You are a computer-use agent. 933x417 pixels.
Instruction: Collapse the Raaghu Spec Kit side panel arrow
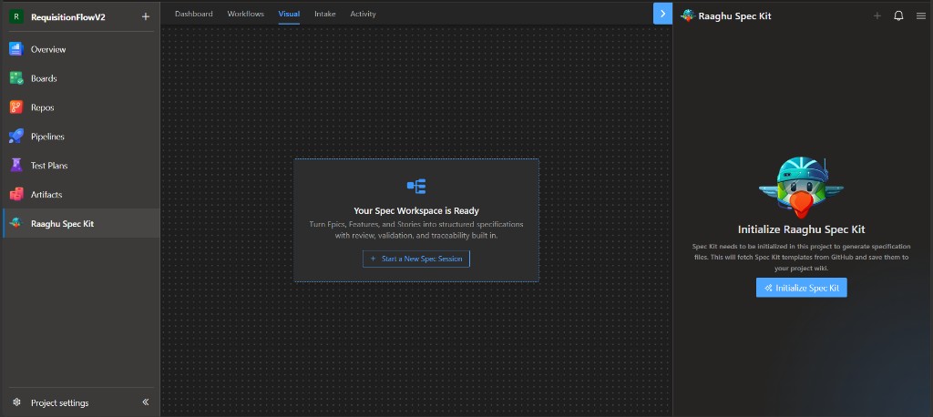tap(663, 14)
